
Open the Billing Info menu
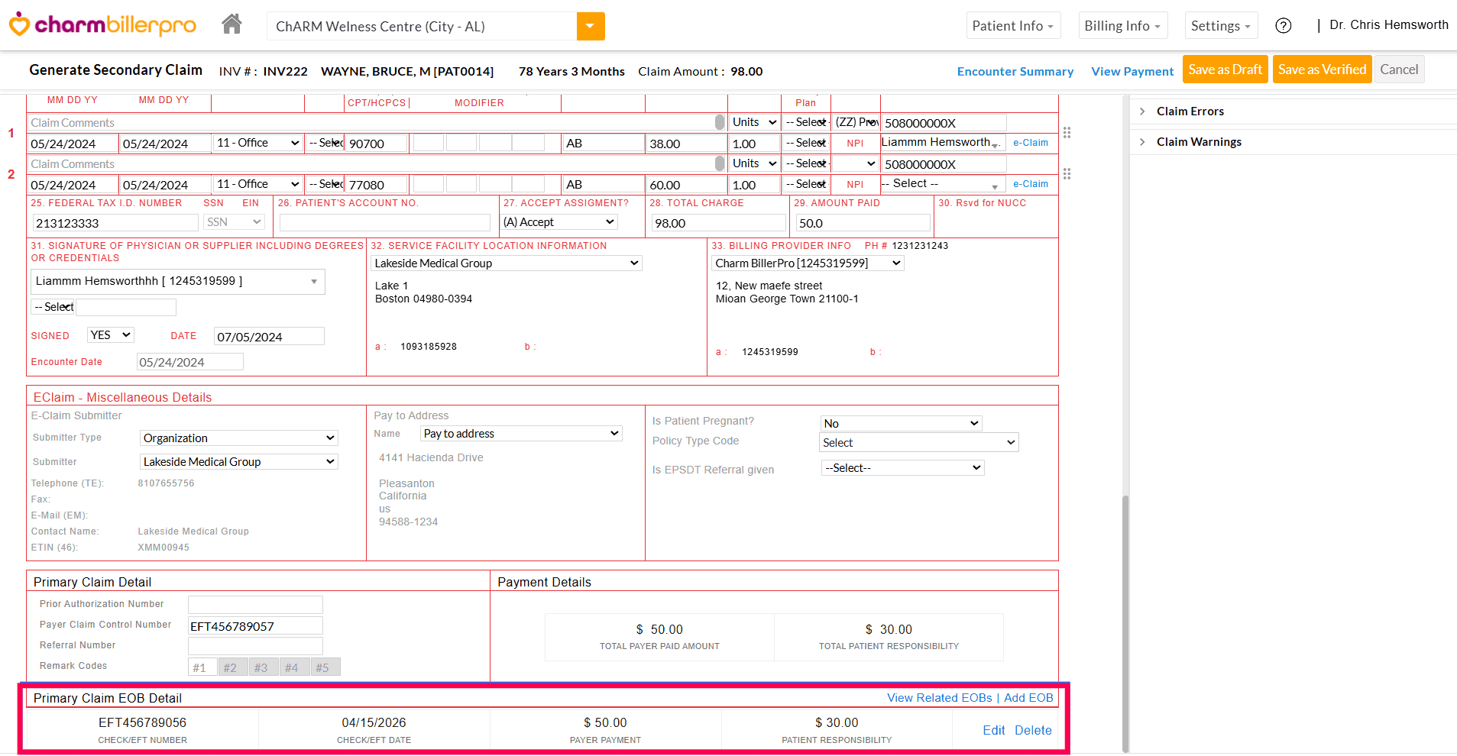(x=1122, y=26)
